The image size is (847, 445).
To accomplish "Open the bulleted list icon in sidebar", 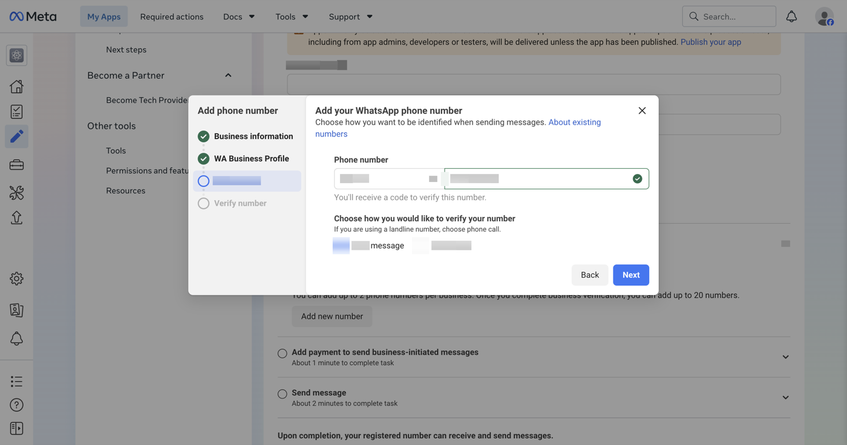I will 16,382.
